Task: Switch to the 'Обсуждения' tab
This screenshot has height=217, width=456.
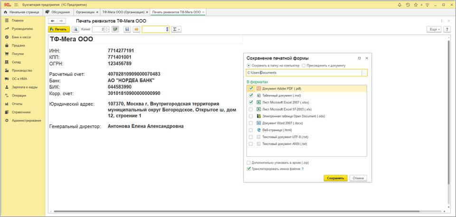Action: [x=60, y=11]
